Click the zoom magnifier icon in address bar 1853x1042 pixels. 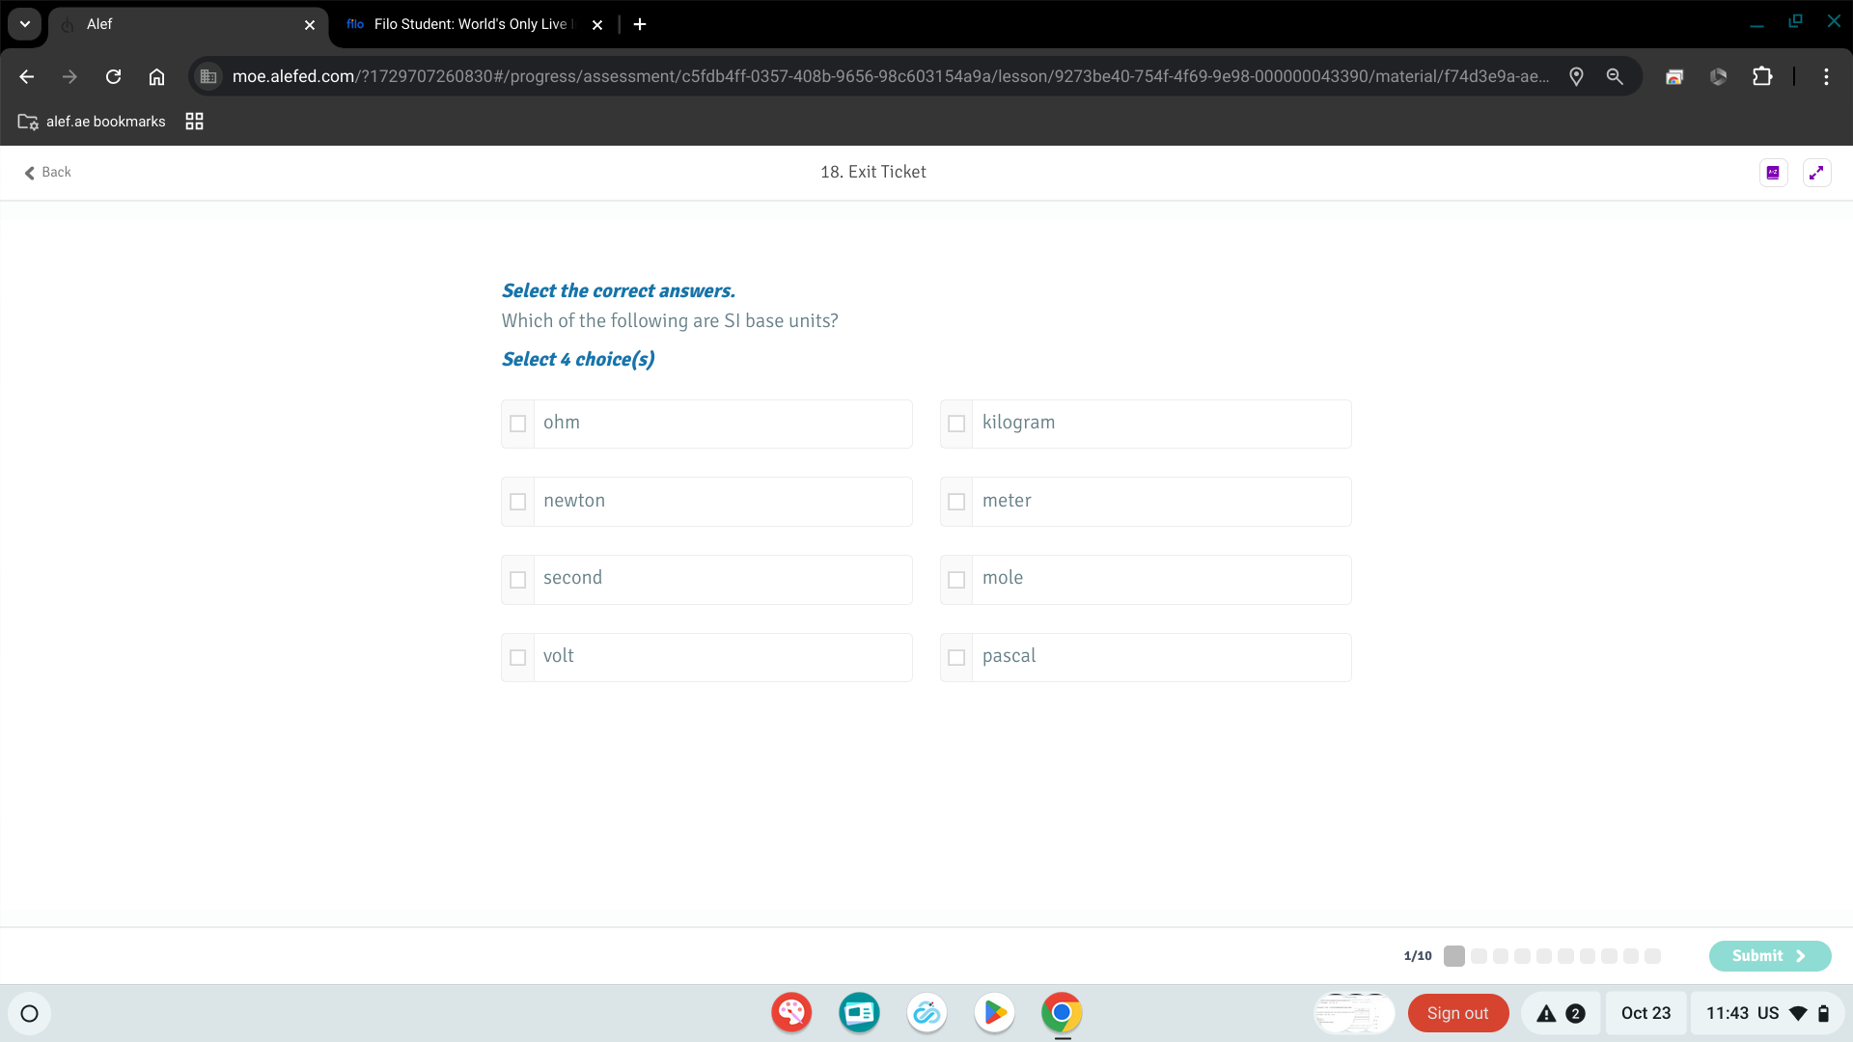pos(1615,77)
